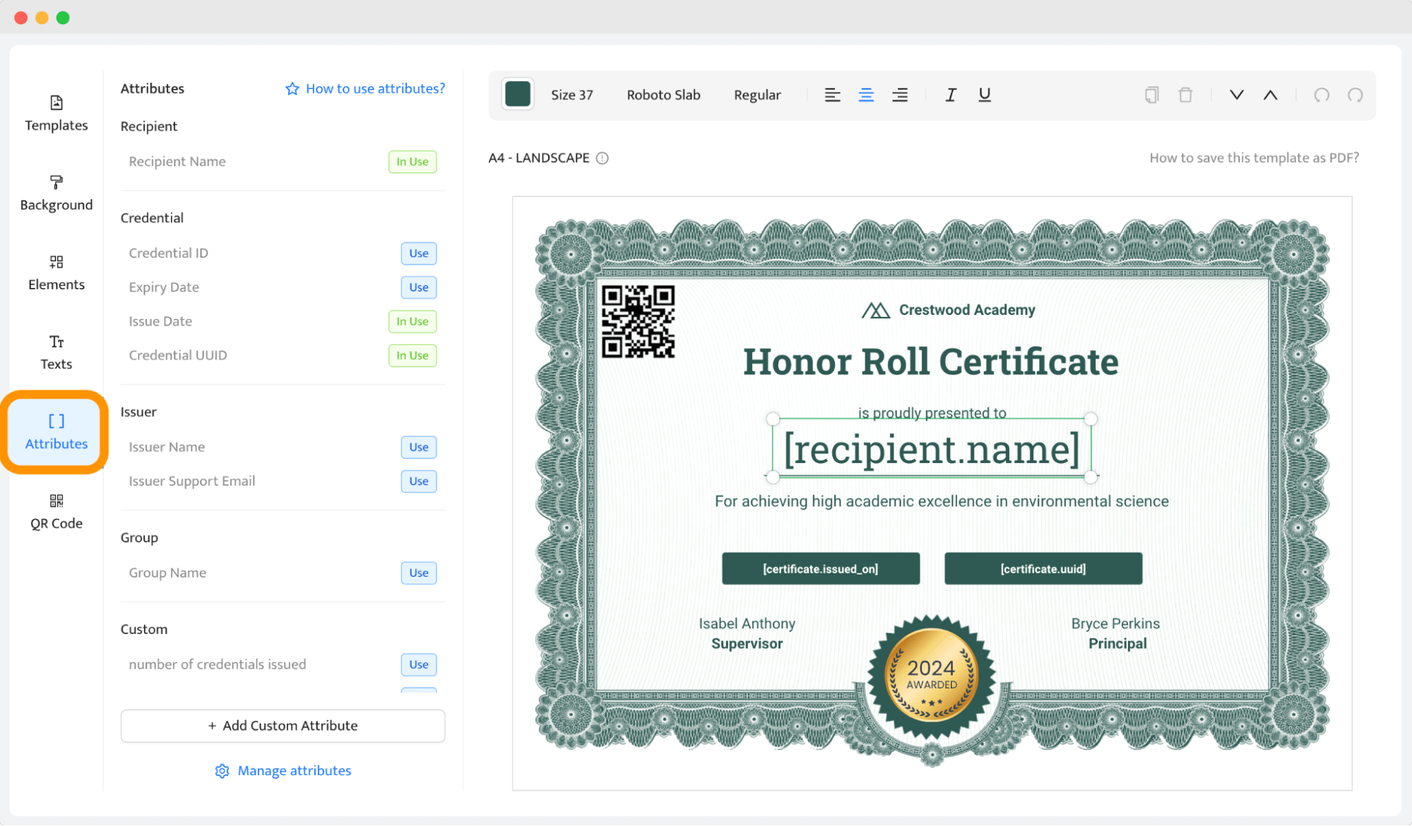Open the Texts sidebar panel

pos(57,352)
